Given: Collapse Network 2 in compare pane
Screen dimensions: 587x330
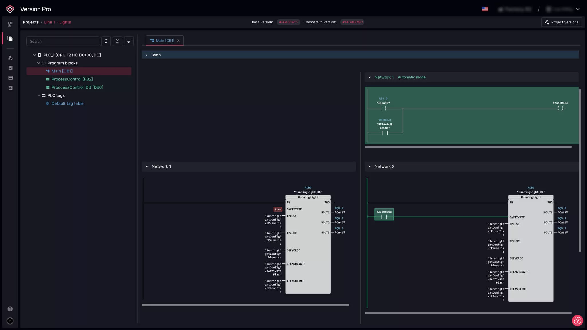Looking at the screenshot, I should pyautogui.click(x=369, y=166).
